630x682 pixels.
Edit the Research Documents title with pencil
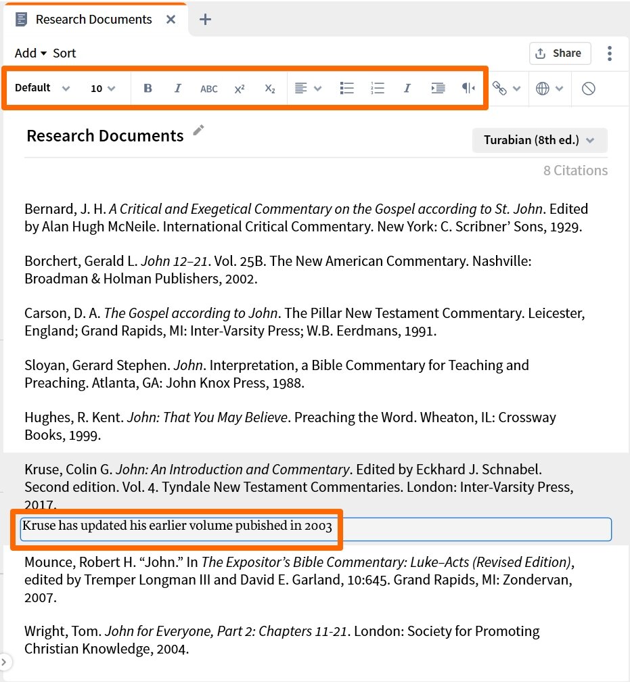[x=198, y=131]
